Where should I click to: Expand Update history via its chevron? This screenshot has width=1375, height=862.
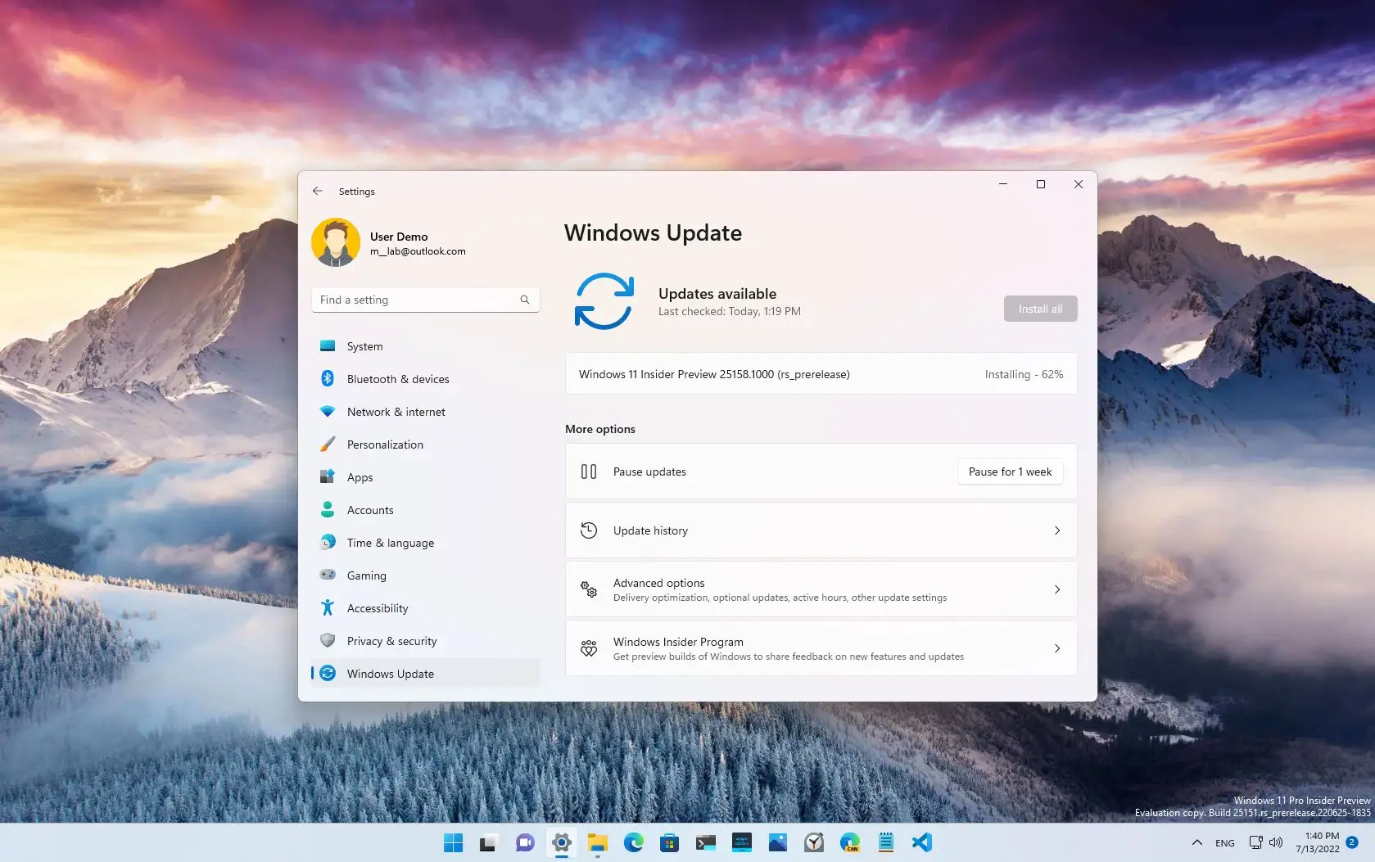pos(1057,530)
